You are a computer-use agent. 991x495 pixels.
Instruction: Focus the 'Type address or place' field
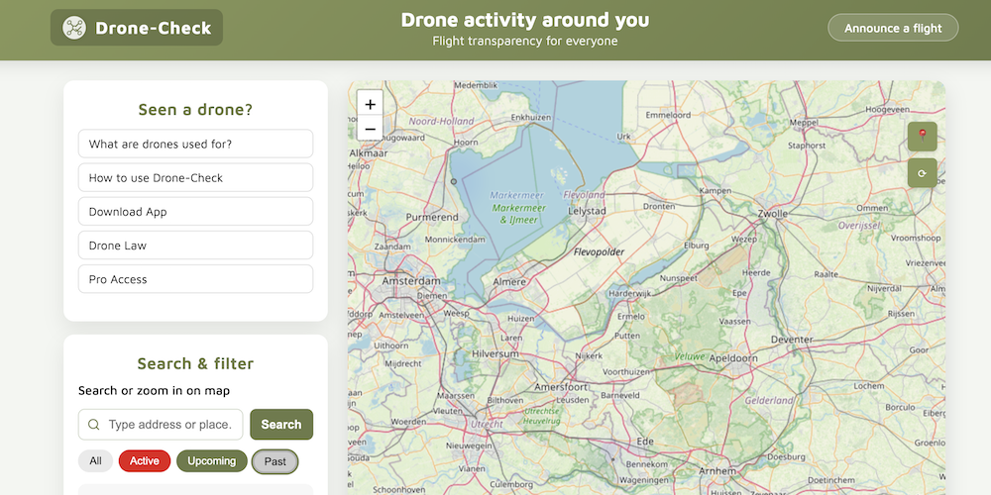click(161, 425)
